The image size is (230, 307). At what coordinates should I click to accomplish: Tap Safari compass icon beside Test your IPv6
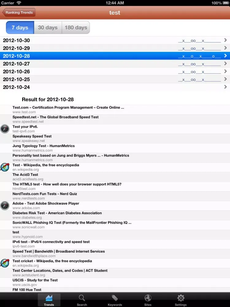pyautogui.click(x=5, y=129)
